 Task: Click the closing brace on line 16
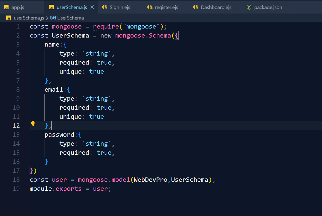coord(46,162)
